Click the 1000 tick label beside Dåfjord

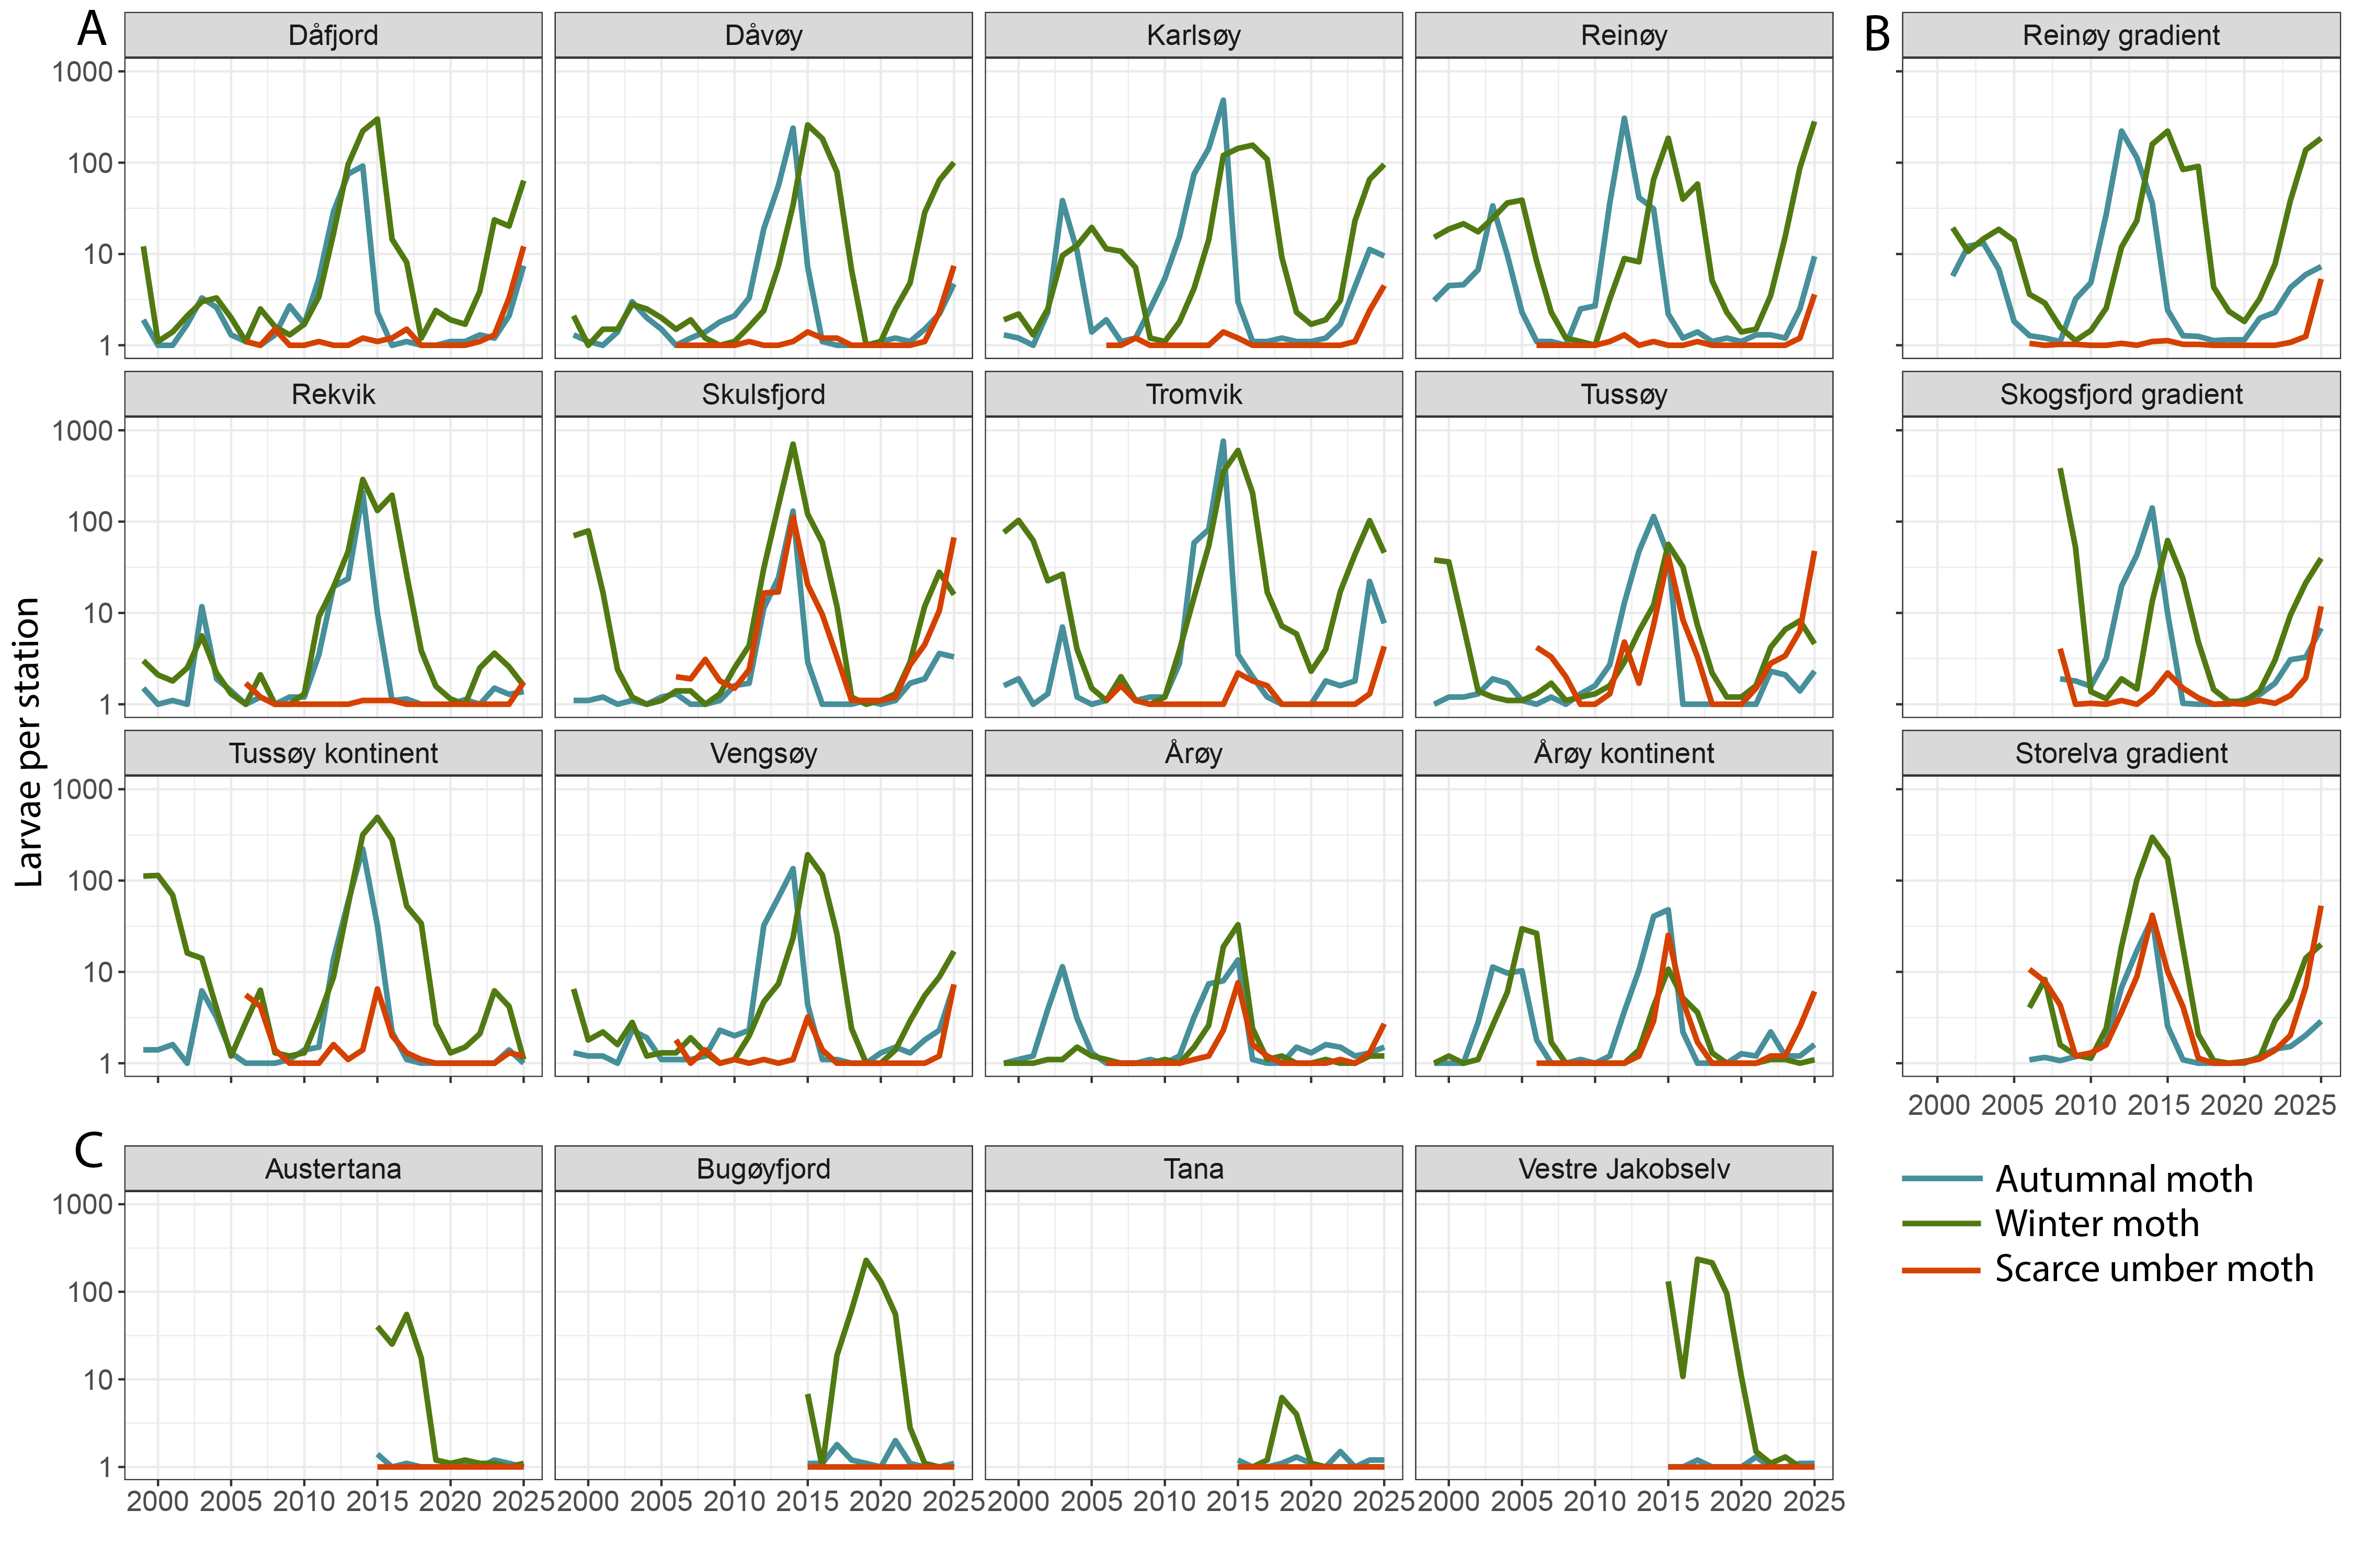[x=82, y=71]
